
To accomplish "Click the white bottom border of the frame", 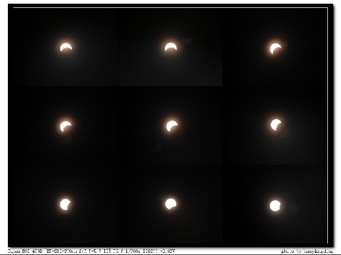I will (x=170, y=246).
